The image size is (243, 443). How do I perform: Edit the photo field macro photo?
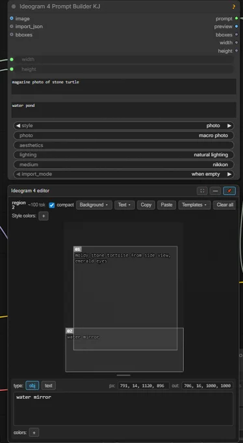point(123,136)
